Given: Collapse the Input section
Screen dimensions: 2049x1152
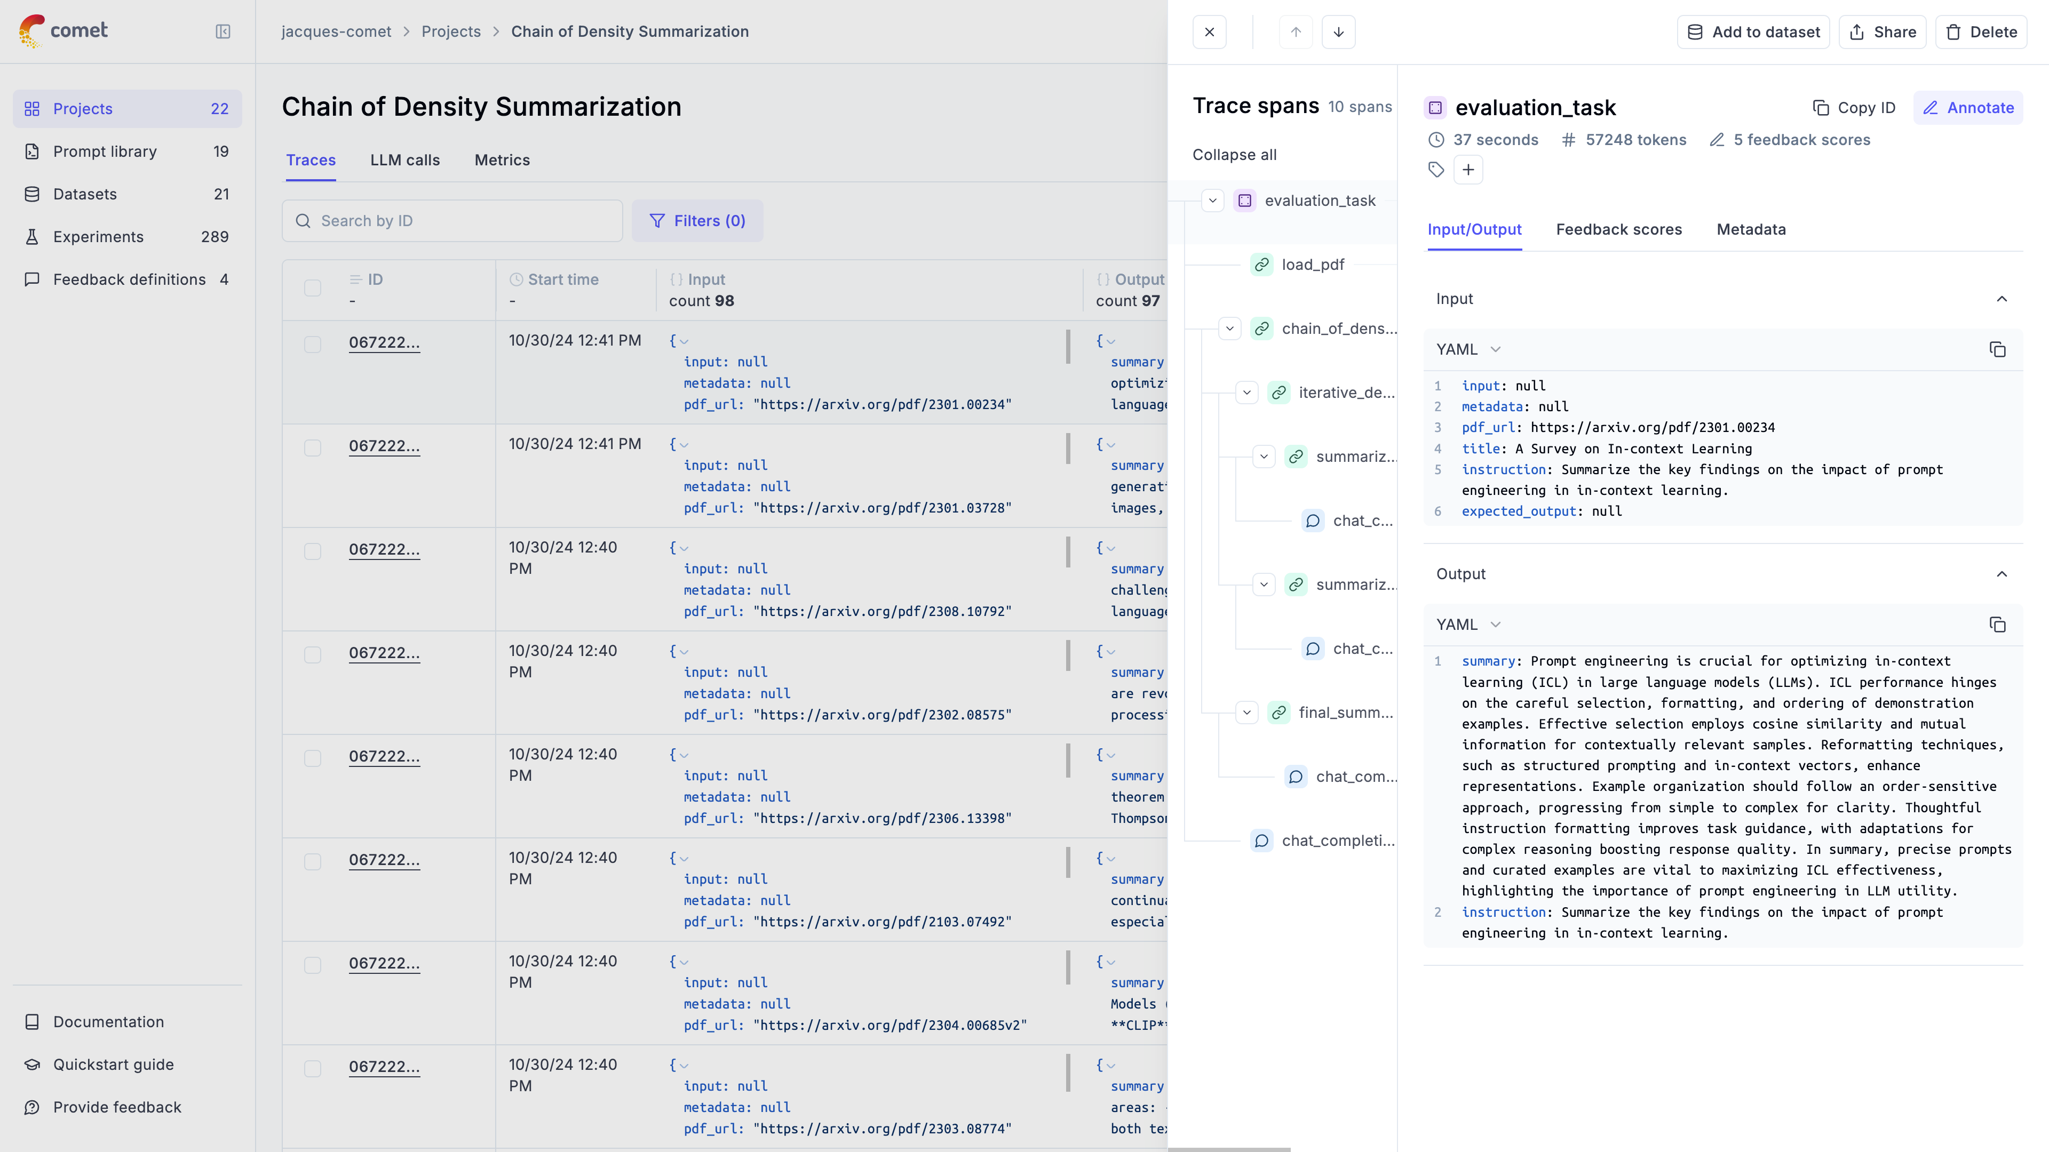Looking at the screenshot, I should 2002,299.
